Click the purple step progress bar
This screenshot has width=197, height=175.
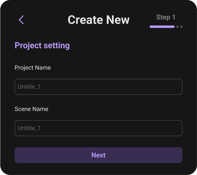click(162, 27)
